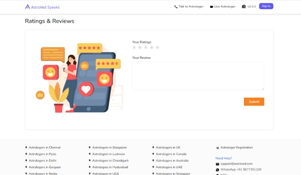Click WhatsApp +91 9677391109 number
The height and width of the screenshot is (175, 301).
(x=241, y=169)
